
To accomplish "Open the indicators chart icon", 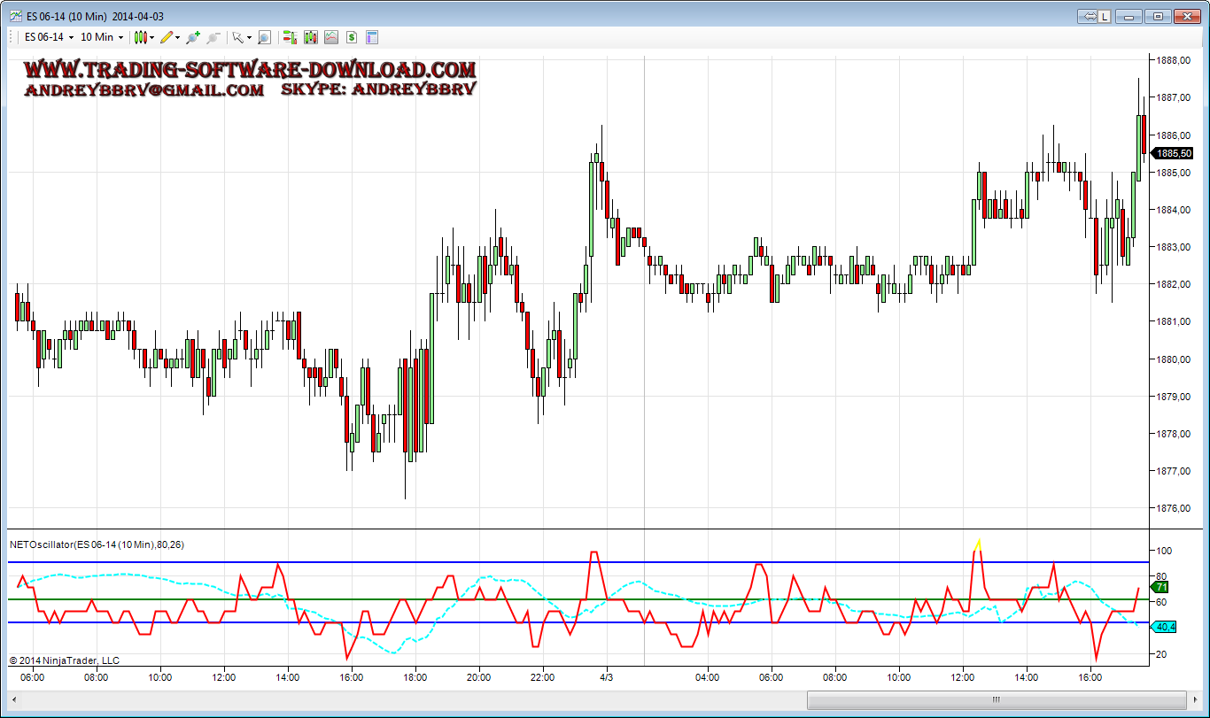I will 330,37.
